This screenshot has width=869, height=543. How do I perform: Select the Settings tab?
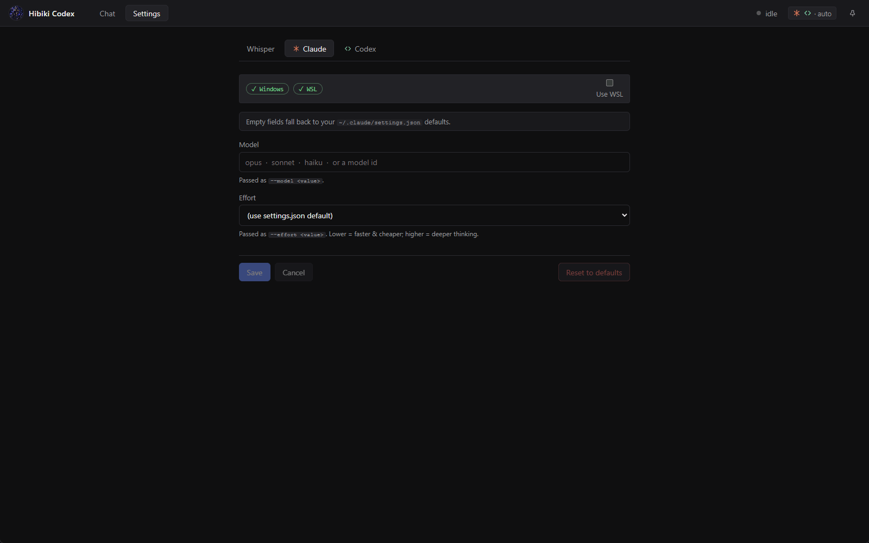tap(147, 14)
